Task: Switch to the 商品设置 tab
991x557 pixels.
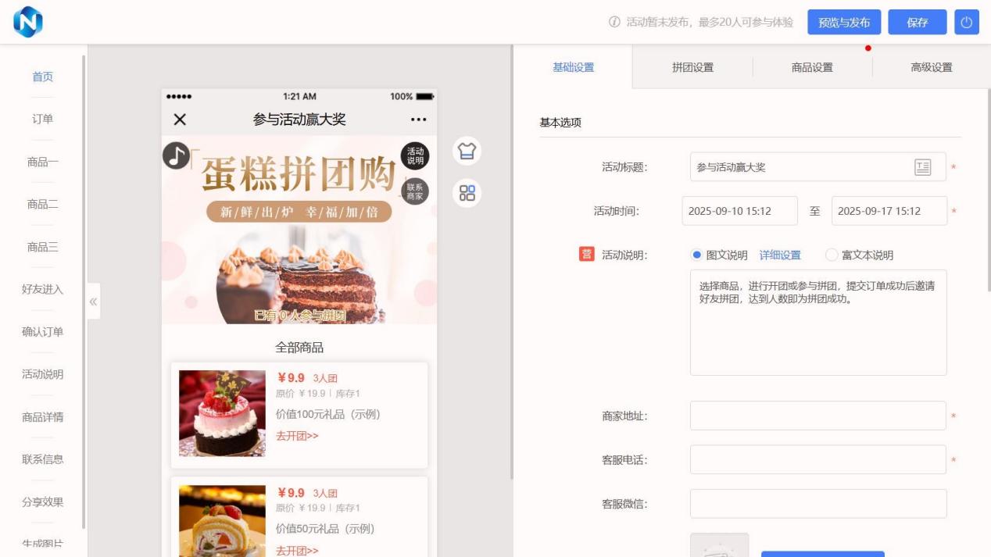Action: coord(812,67)
